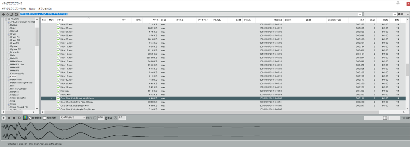The width and height of the screenshot is (410, 147).
Task: Pause the preview playback
Action: click(9, 118)
